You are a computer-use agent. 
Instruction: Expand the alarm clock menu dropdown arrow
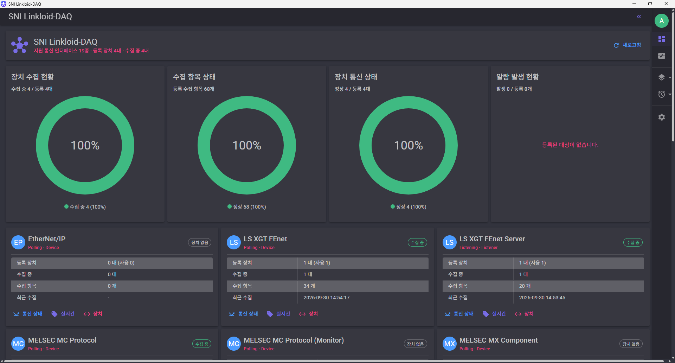pyautogui.click(x=670, y=94)
